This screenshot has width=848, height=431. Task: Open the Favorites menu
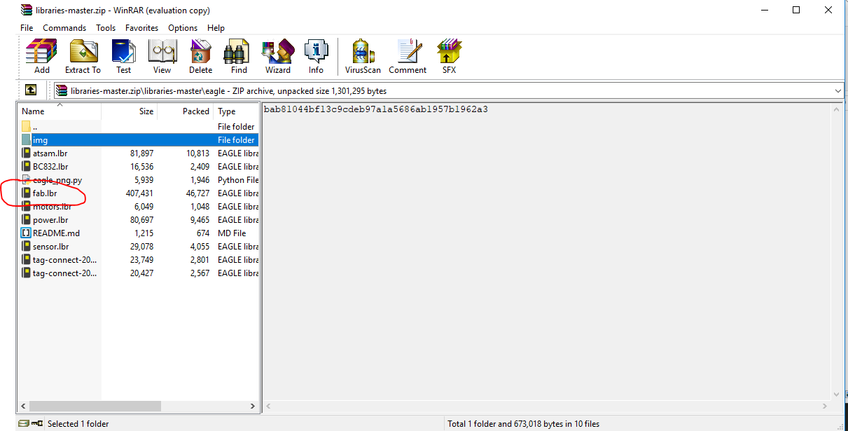click(141, 28)
